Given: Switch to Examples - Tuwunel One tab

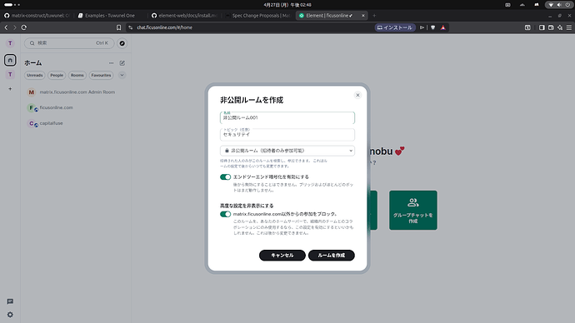Looking at the screenshot, I should 110,15.
